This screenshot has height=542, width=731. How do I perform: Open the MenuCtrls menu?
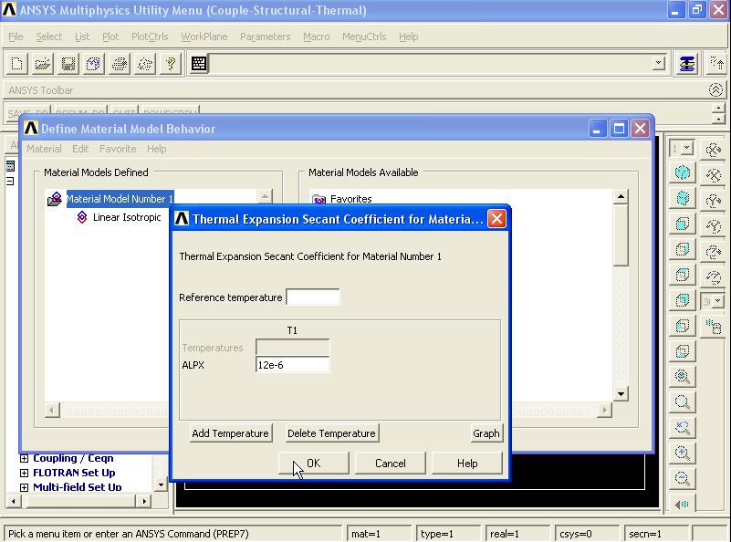[364, 36]
